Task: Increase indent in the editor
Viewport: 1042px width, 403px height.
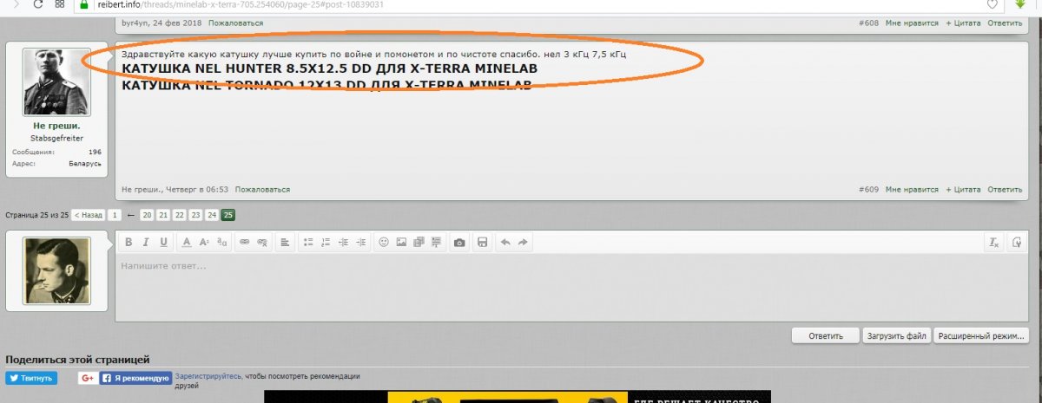Action: [361, 243]
